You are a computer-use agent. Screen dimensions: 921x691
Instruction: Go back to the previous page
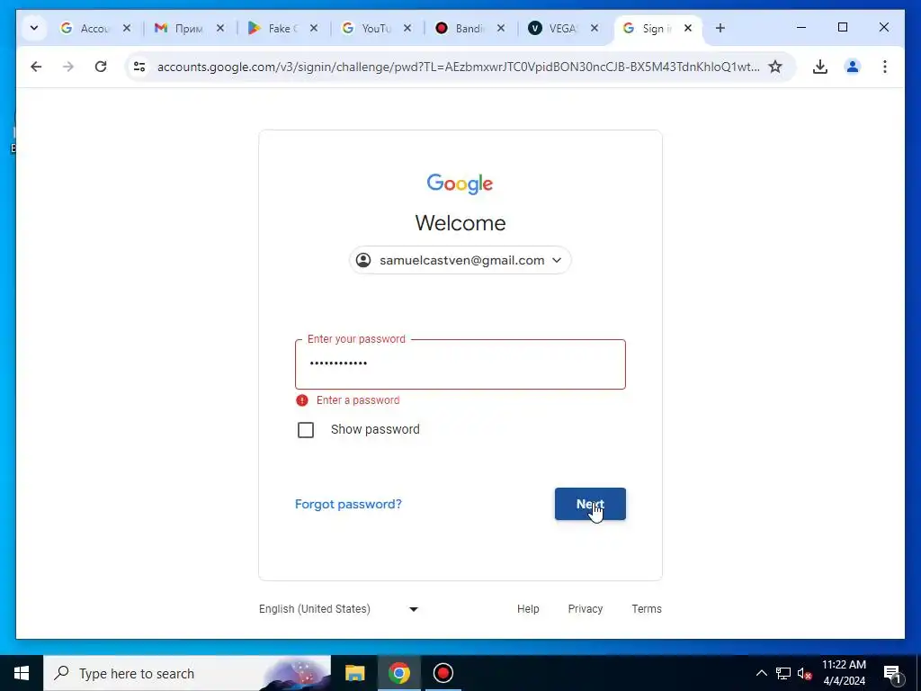tap(36, 67)
